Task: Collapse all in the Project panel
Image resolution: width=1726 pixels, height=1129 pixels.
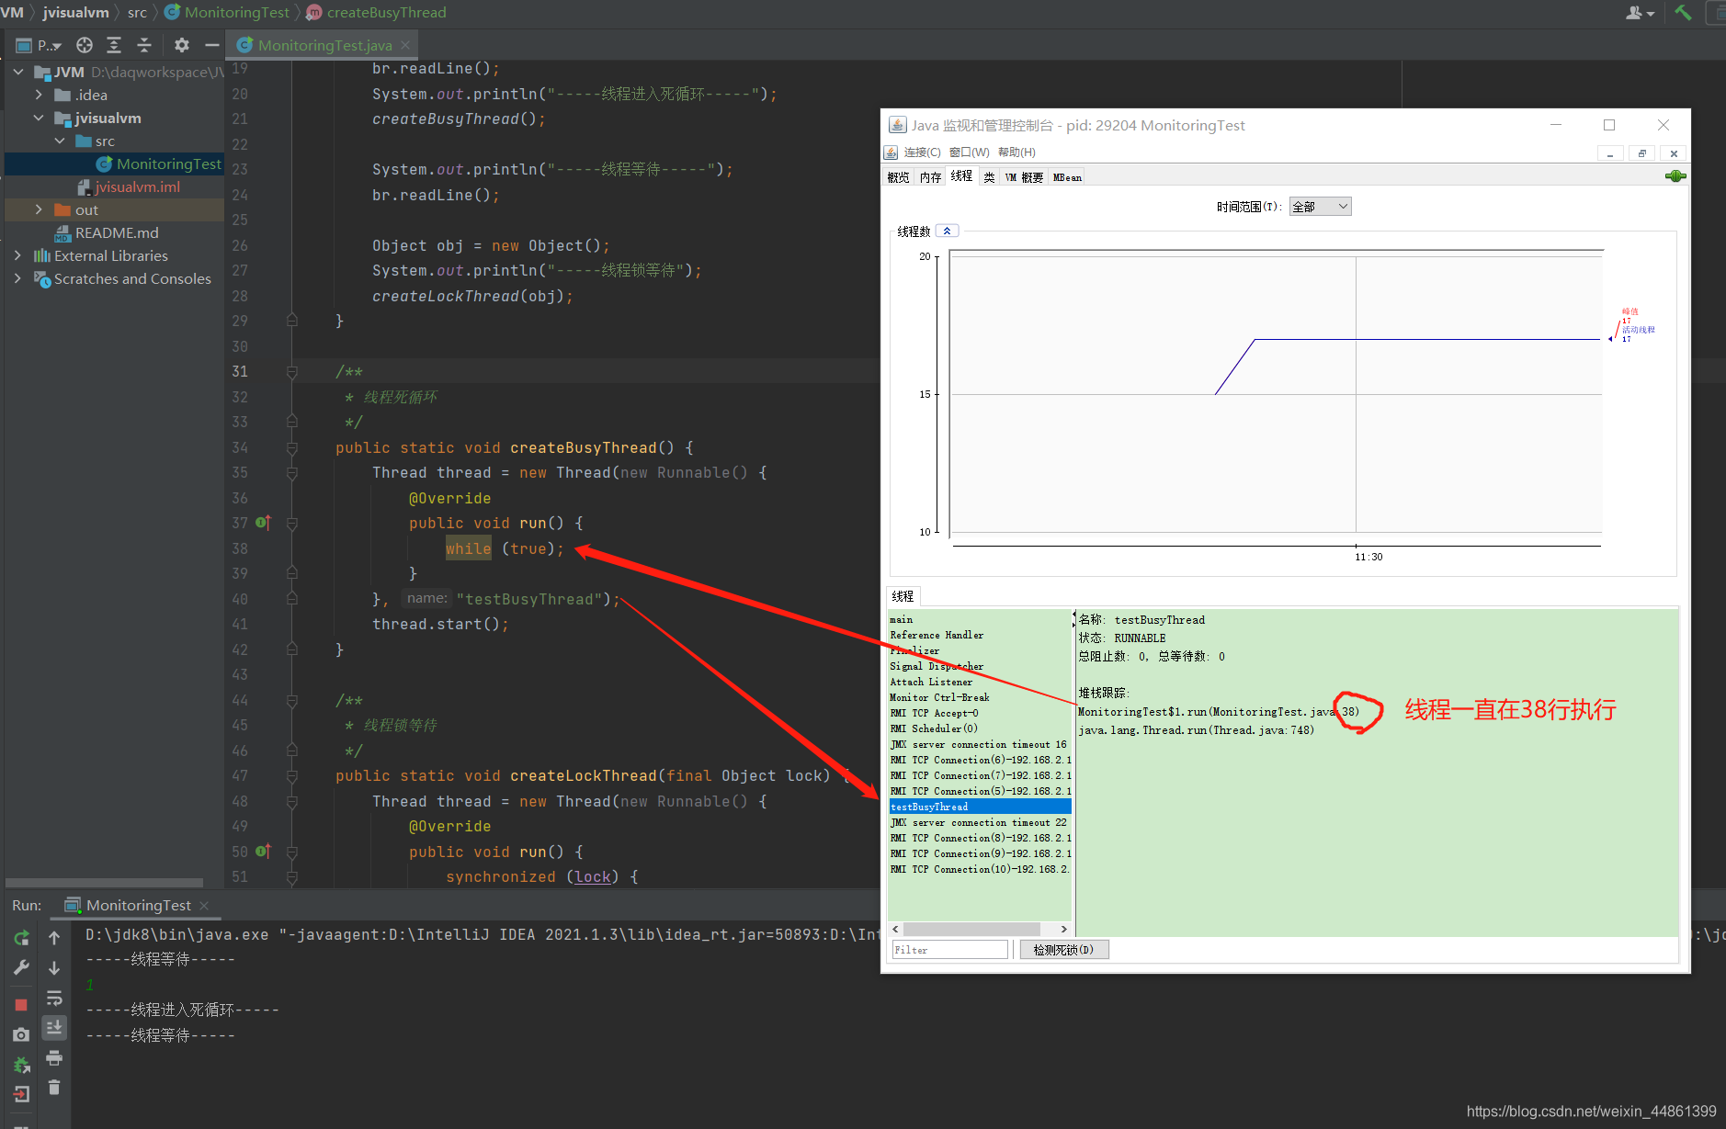Action: [x=144, y=45]
